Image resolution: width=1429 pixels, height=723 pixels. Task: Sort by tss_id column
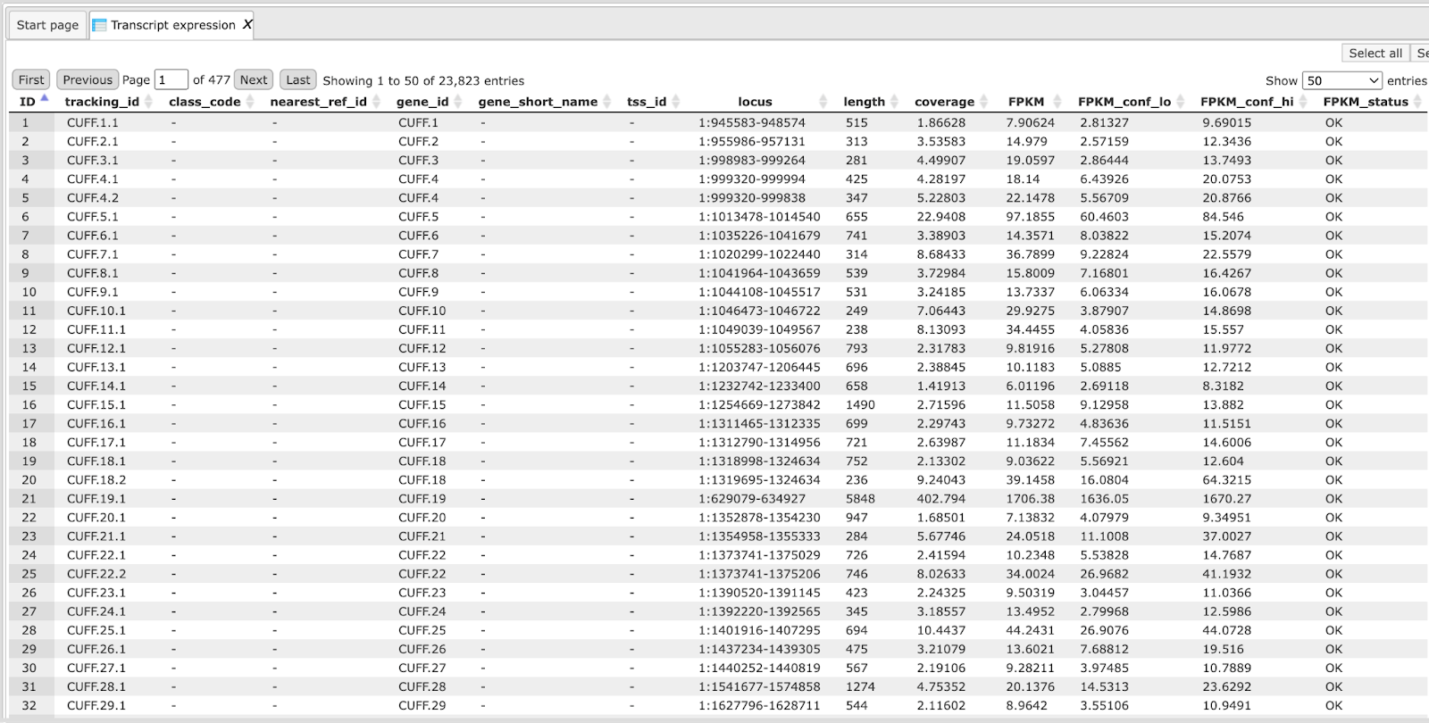[647, 102]
